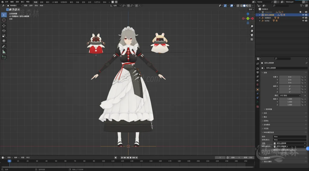Open the World properties tab
309x171 pixels.
coord(258,84)
